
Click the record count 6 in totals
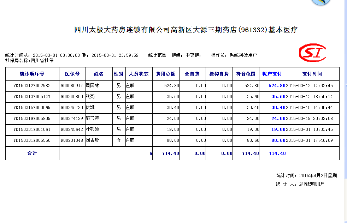(x=151, y=153)
